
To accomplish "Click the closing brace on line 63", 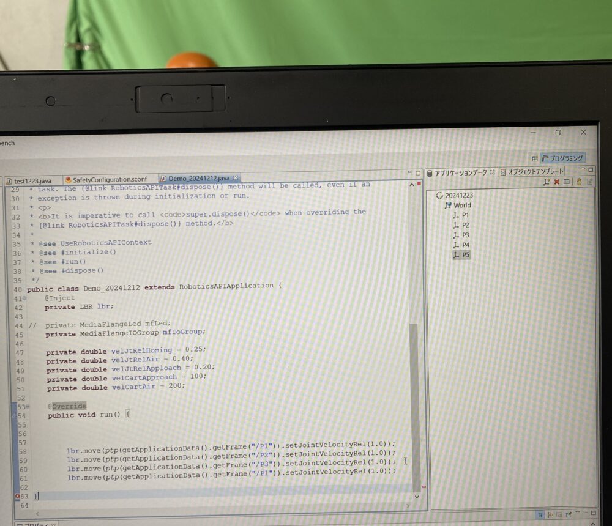I will point(36,497).
